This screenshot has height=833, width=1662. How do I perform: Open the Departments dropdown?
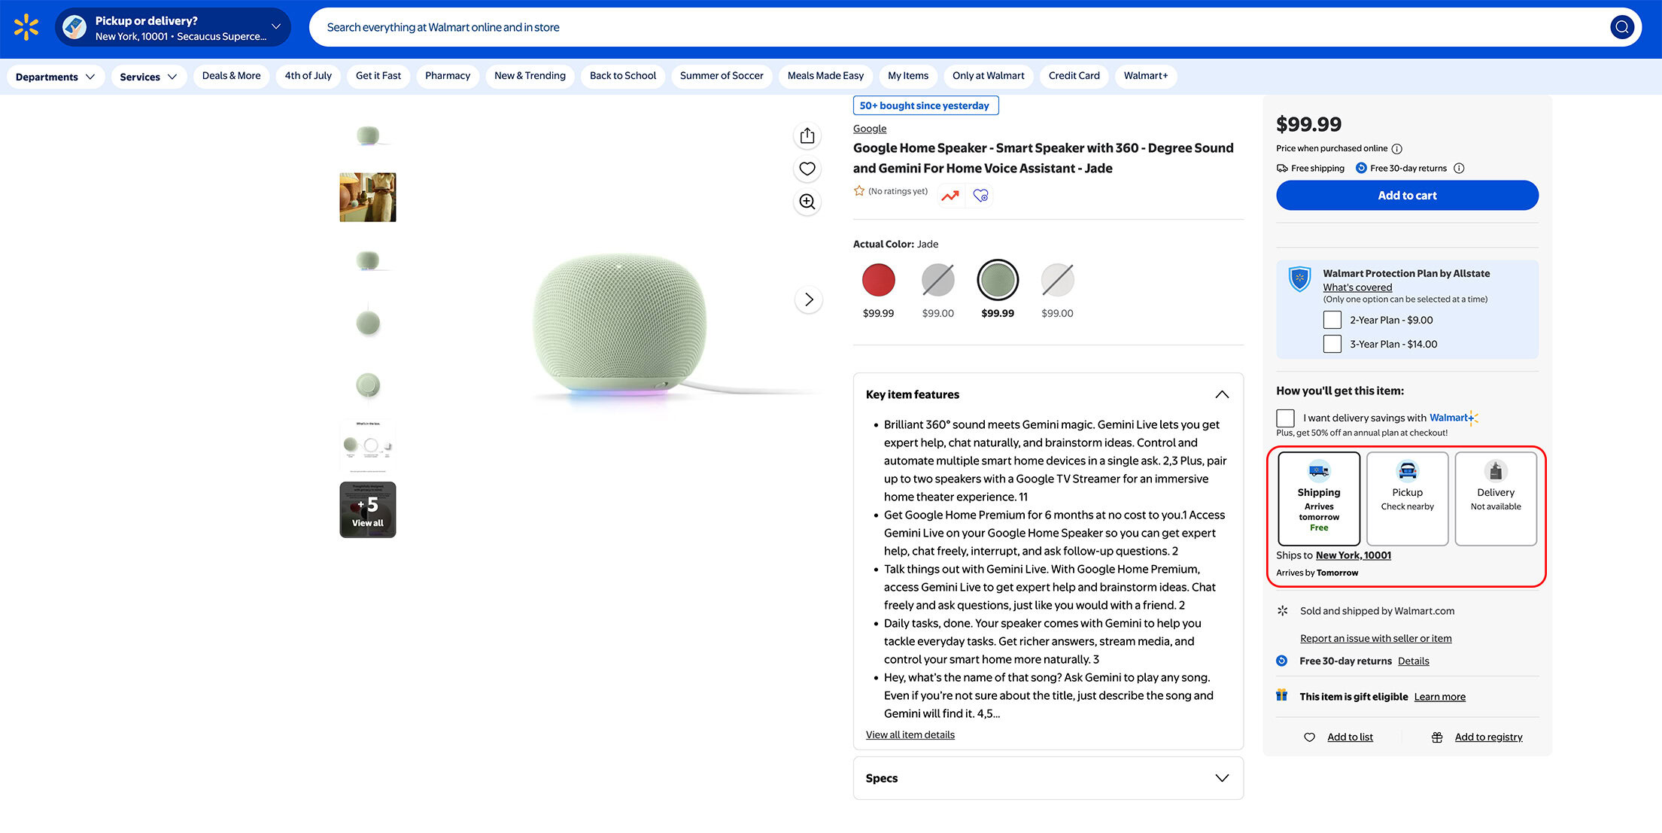coord(55,77)
